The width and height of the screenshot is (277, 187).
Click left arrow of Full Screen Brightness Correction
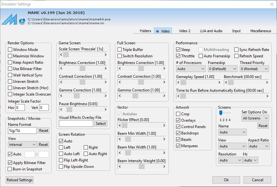pos(120,68)
